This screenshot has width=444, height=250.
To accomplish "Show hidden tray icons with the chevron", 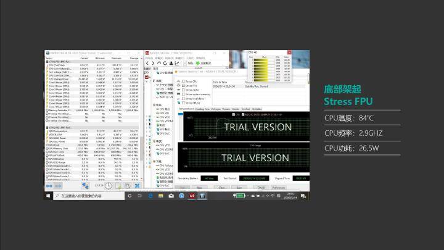I will (x=248, y=196).
